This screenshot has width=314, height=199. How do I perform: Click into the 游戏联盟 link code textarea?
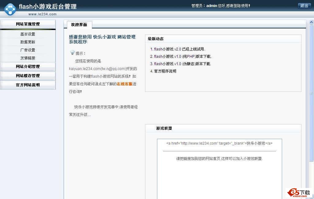click(220, 169)
